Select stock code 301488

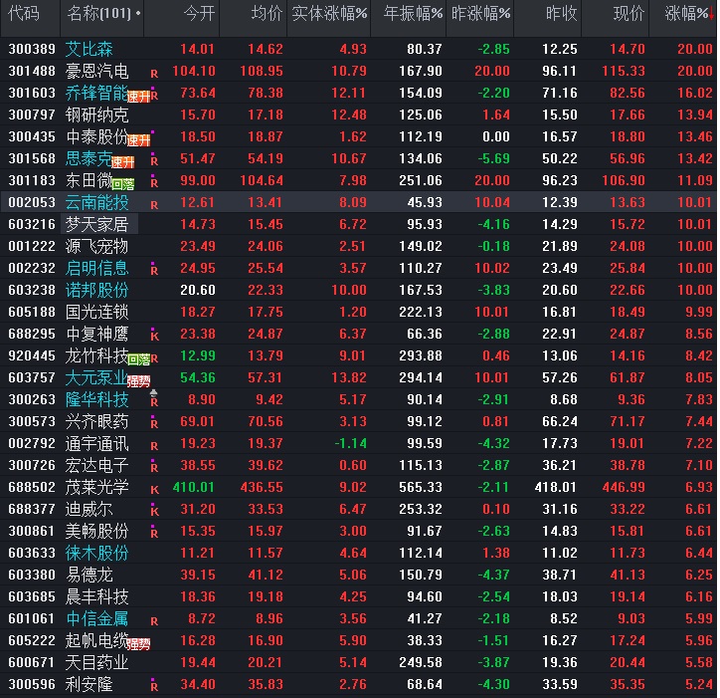[x=32, y=71]
